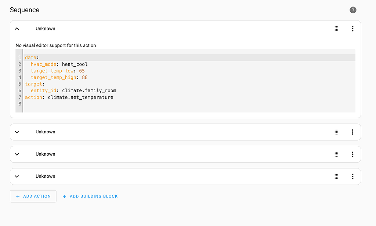Click the drag handle on the last Unknown action
Image resolution: width=376 pixels, height=226 pixels.
click(x=336, y=177)
